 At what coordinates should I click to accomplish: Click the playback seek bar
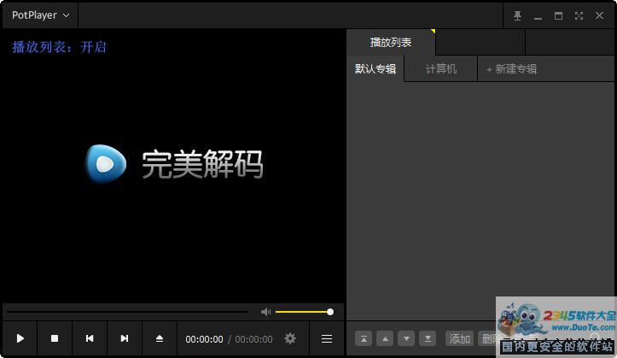pos(127,312)
